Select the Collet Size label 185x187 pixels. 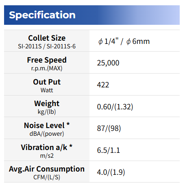(47, 38)
